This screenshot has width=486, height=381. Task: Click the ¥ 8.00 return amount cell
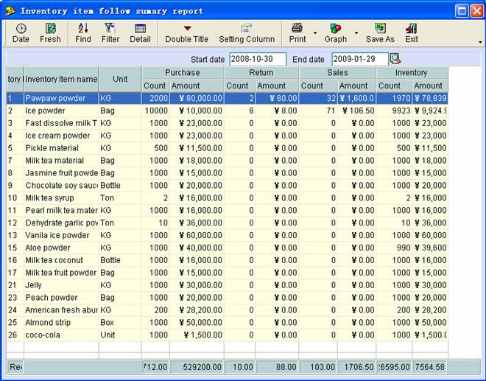click(277, 111)
